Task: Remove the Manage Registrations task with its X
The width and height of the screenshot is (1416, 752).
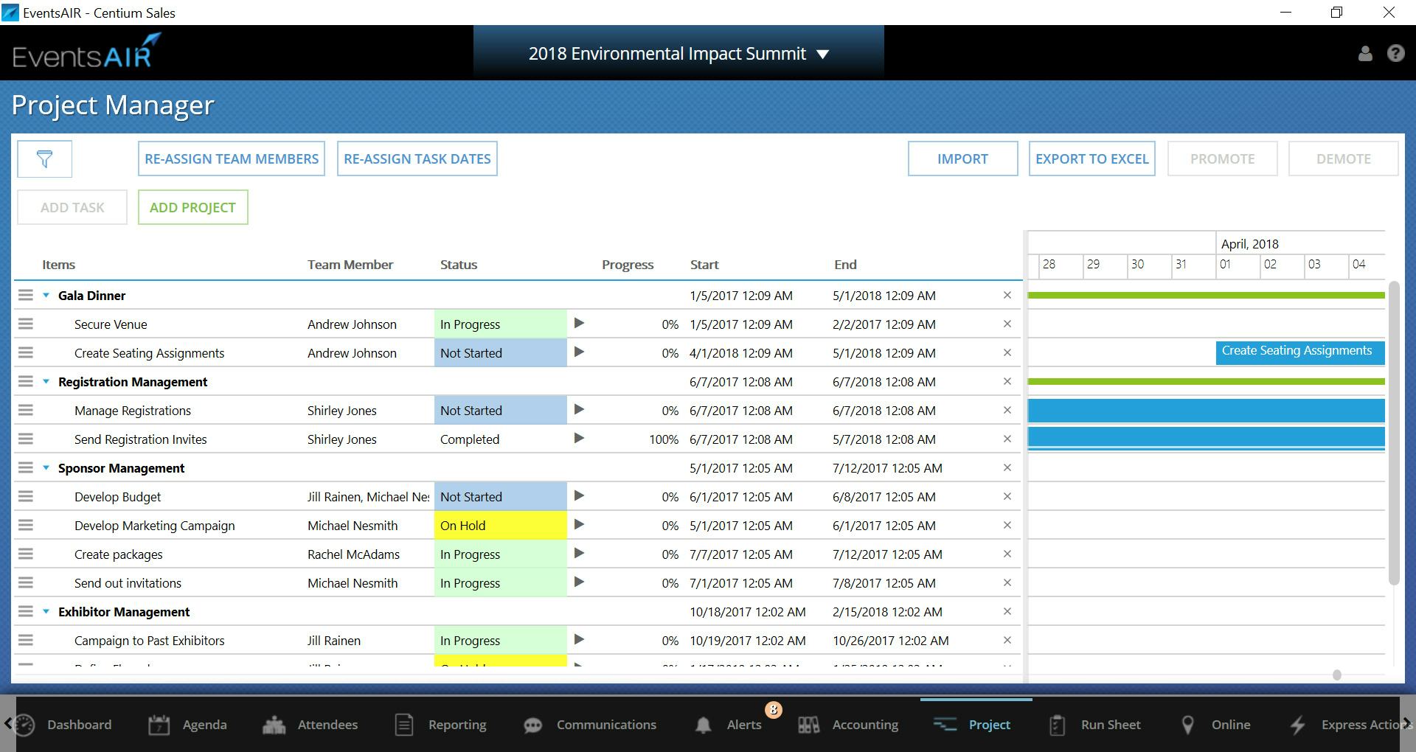Action: (1007, 410)
